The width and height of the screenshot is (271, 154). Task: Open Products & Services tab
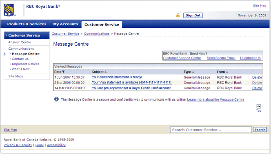click(x=27, y=24)
